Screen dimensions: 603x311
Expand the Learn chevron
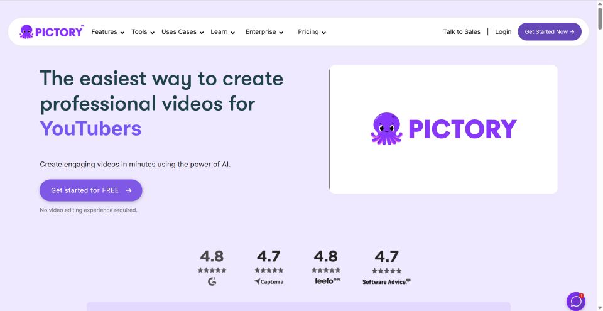coord(232,33)
